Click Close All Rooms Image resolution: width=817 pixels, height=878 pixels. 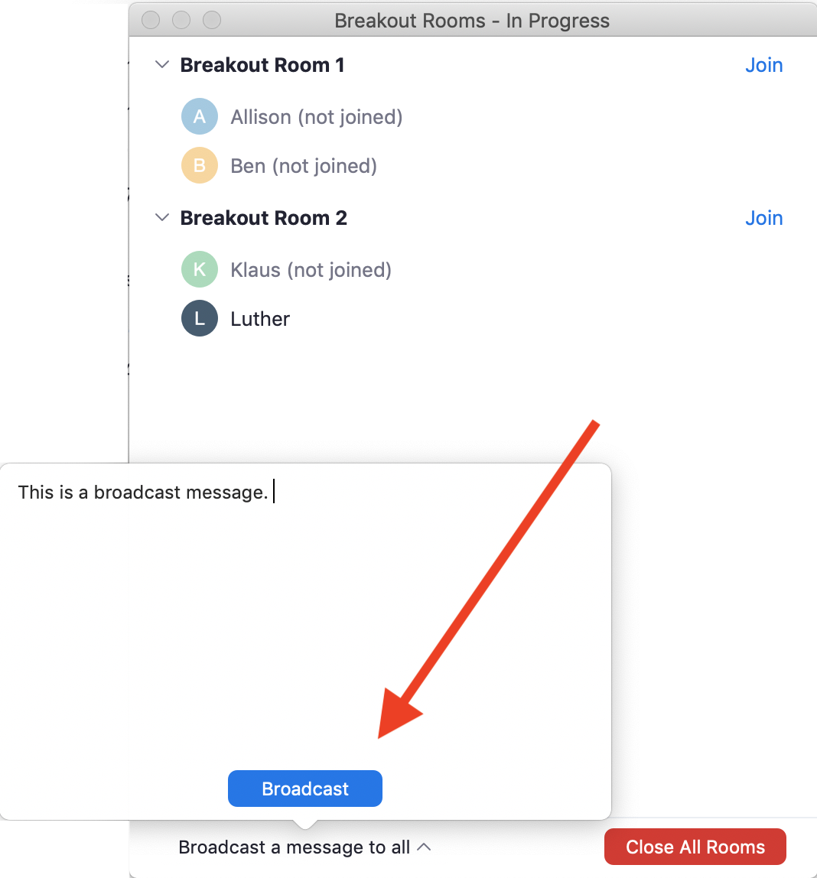[x=695, y=847]
